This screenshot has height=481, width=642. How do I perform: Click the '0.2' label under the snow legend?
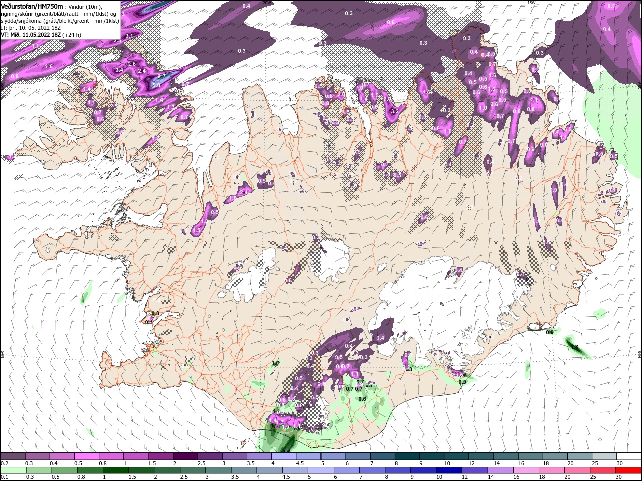point(4,463)
